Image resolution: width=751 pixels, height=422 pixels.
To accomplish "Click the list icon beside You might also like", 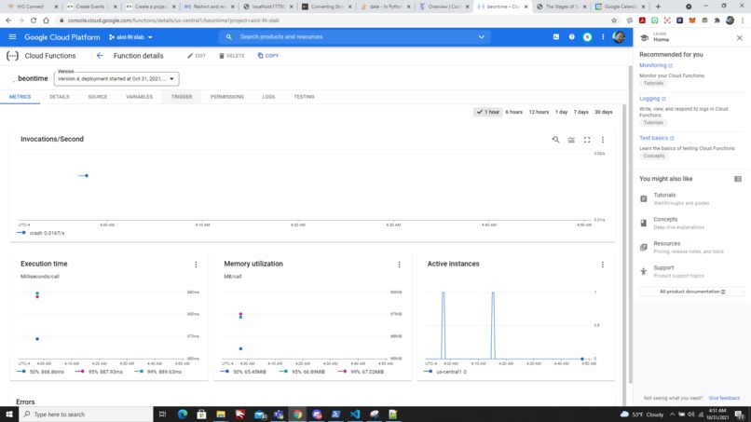I will [x=738, y=179].
